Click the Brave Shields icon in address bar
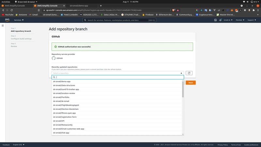Image resolution: width=261 pixels, height=147 pixels. point(174,10)
